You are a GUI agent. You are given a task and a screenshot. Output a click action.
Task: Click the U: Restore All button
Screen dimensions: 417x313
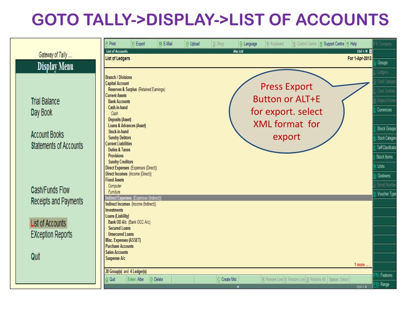316,280
